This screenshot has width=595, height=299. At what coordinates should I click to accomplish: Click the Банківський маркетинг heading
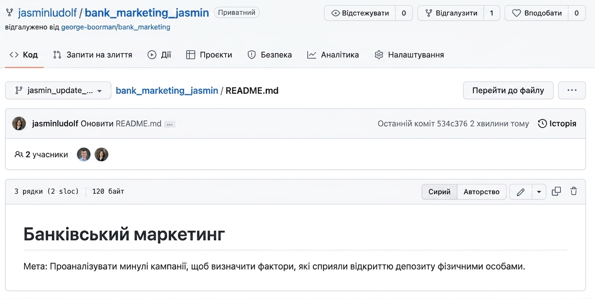(124, 234)
